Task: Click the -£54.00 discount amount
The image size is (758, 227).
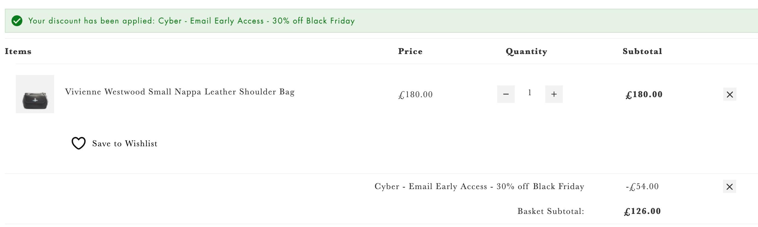Action: pos(642,186)
